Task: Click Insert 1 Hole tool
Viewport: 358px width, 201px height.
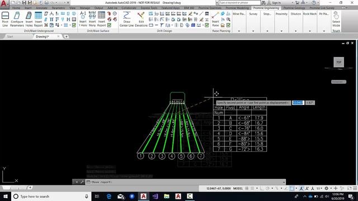Action: tap(83, 20)
